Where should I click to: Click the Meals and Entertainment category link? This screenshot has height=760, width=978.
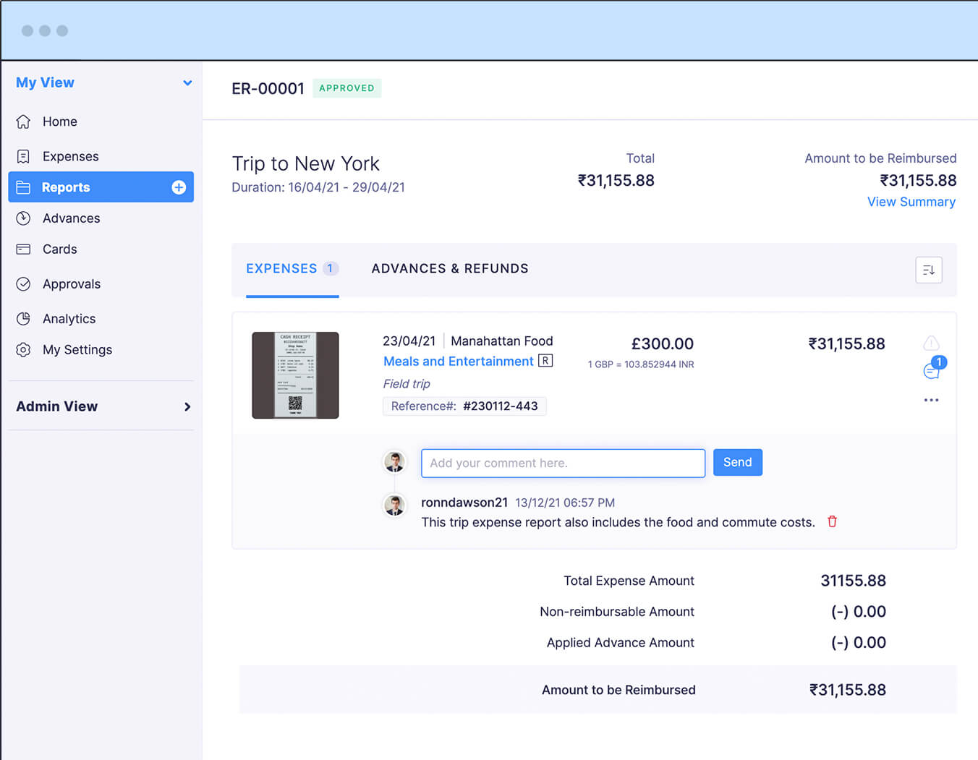pos(458,362)
